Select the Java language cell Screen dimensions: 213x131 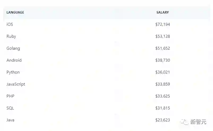[x=10, y=120]
